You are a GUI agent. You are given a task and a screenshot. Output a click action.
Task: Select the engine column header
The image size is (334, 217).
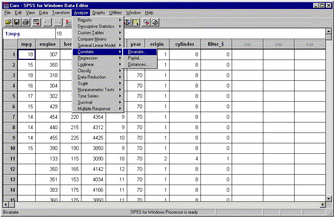[x=48, y=44]
